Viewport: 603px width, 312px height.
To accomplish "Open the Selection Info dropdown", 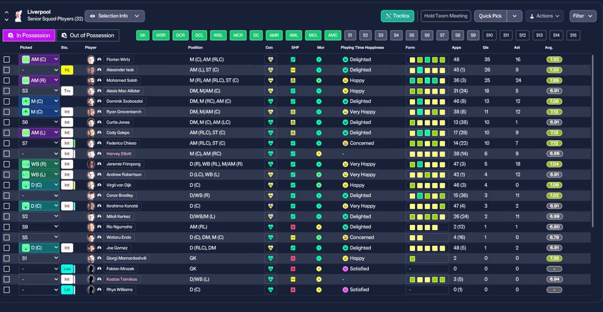I will (114, 16).
